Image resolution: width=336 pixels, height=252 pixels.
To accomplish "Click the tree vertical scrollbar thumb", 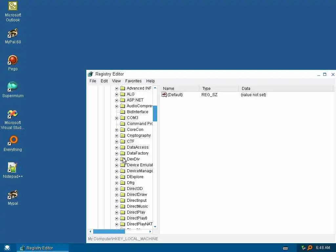I will click(155, 113).
